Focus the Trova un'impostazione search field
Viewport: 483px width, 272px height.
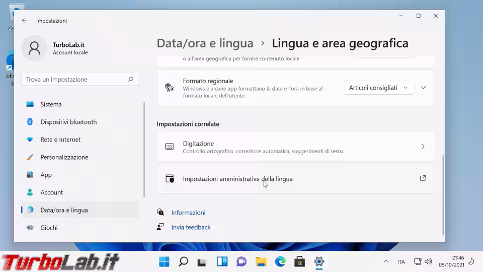(80, 79)
